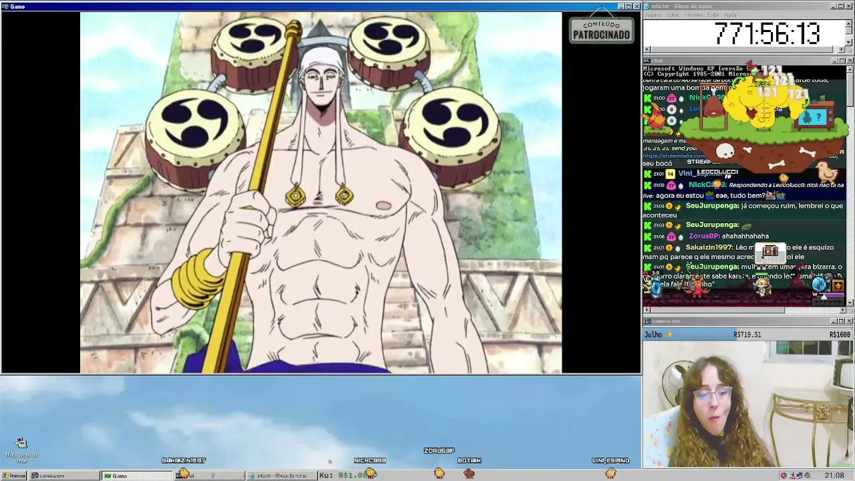Click the chat window horizontal scrollbar left arrow
The image size is (855, 481).
pyautogui.click(x=647, y=309)
